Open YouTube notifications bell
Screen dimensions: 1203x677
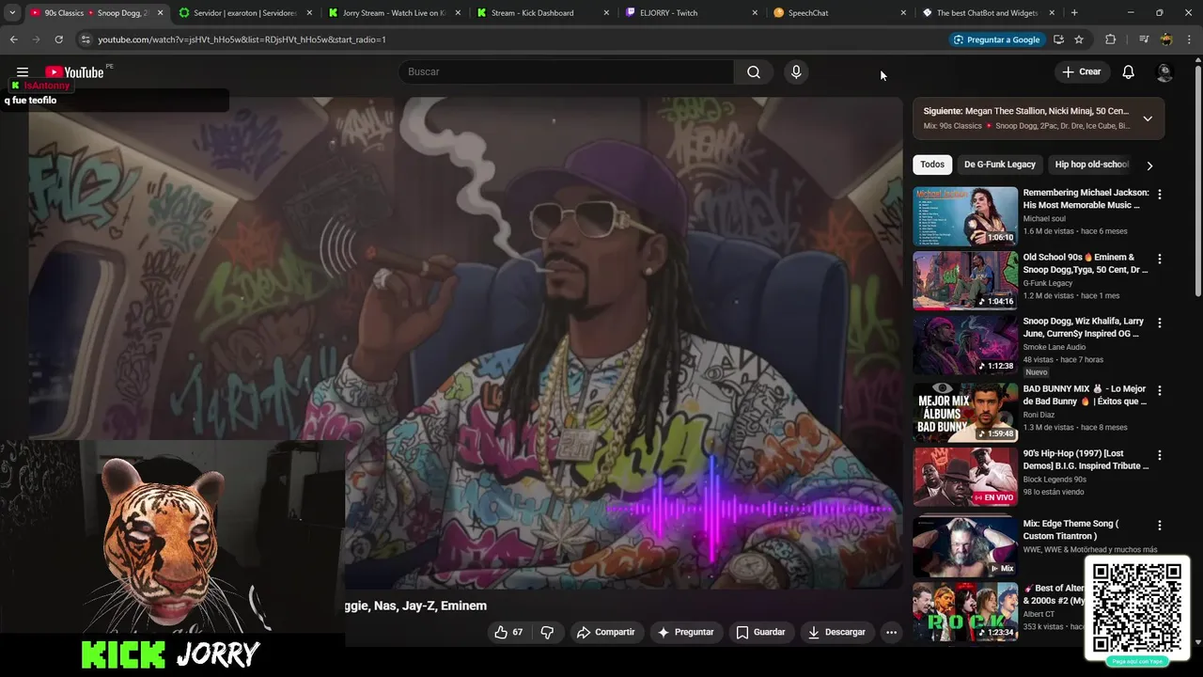click(1128, 72)
